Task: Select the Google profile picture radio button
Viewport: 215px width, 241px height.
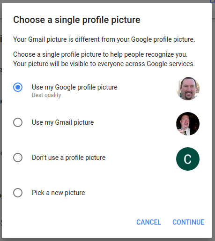Action: 18,87
